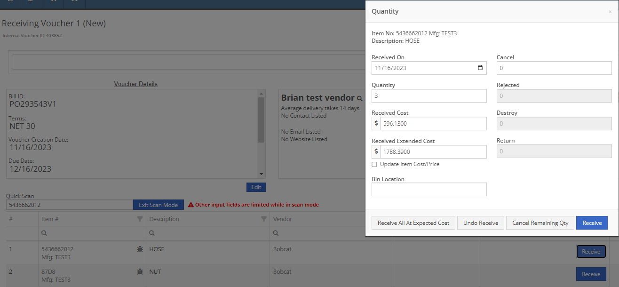Click Receive All At Expected Cost button
This screenshot has width=619, height=287.
(x=413, y=223)
